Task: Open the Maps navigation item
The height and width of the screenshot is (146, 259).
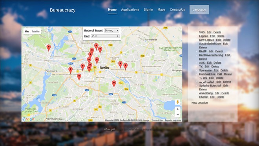Action: [161, 9]
